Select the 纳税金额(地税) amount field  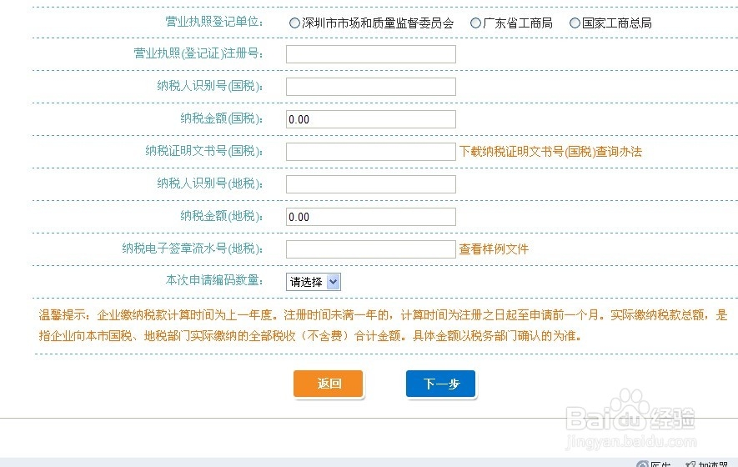(370, 217)
